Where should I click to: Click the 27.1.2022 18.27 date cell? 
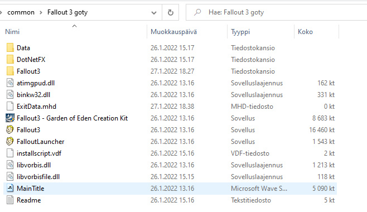coord(172,71)
